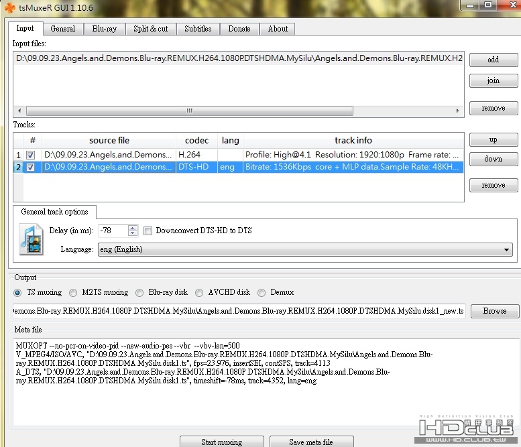
Task: Click Start muxing button
Action: [x=222, y=442]
